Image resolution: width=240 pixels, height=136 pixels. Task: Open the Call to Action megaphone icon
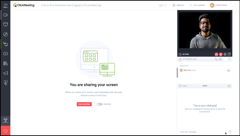6,73
